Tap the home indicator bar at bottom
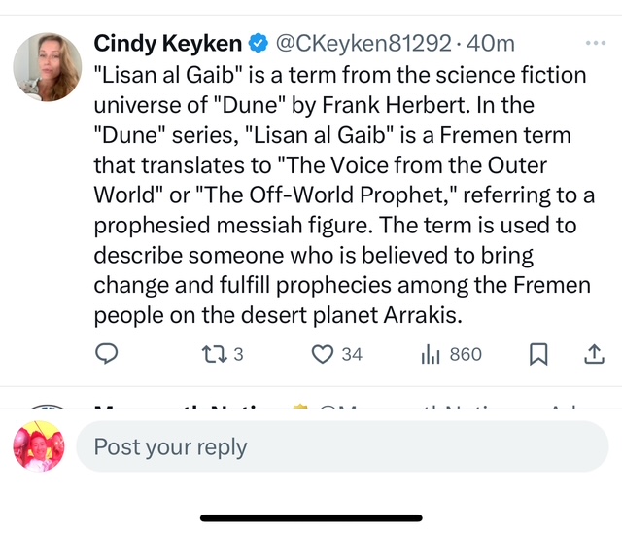 point(311,518)
